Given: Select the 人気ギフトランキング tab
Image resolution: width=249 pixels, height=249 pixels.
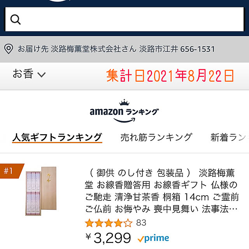Looking at the screenshot, I should point(57,137).
